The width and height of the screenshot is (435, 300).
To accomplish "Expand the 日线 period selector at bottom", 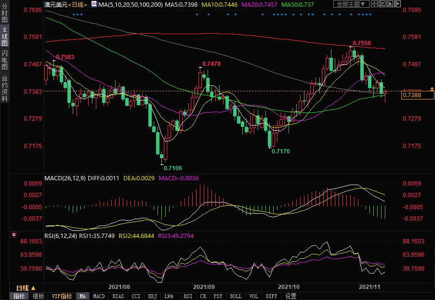I will [26, 287].
